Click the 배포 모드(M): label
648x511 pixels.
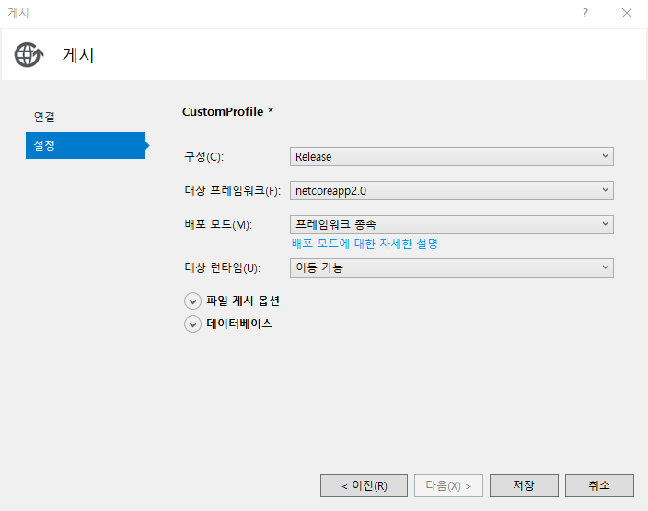[x=218, y=224]
